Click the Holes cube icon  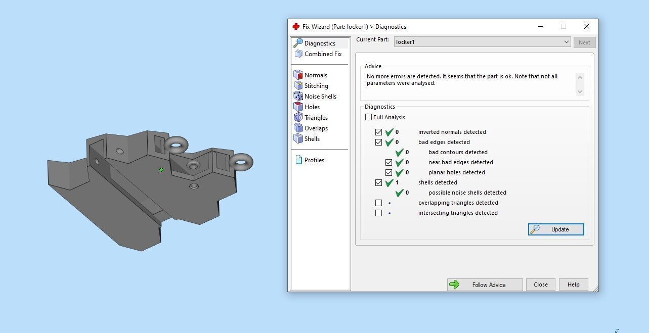click(x=298, y=107)
